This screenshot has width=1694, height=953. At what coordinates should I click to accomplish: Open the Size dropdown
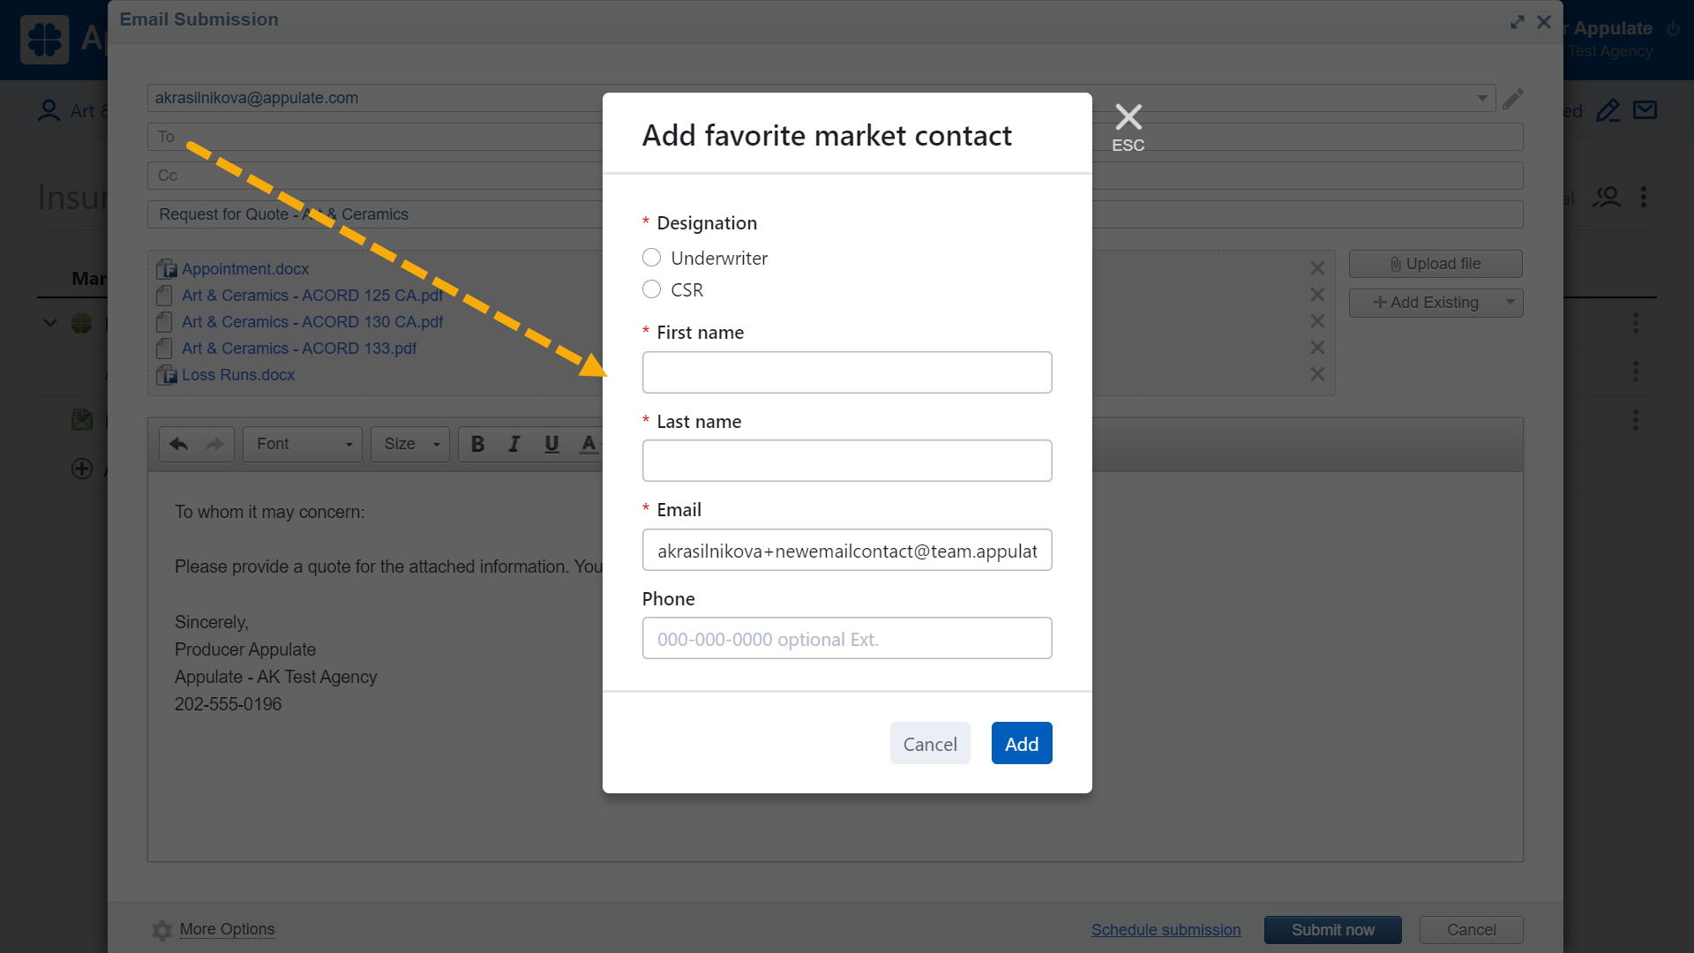(410, 444)
